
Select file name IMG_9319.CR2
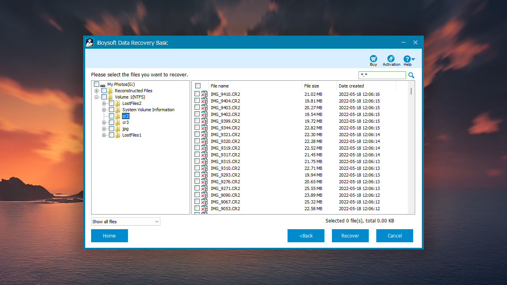225,148
